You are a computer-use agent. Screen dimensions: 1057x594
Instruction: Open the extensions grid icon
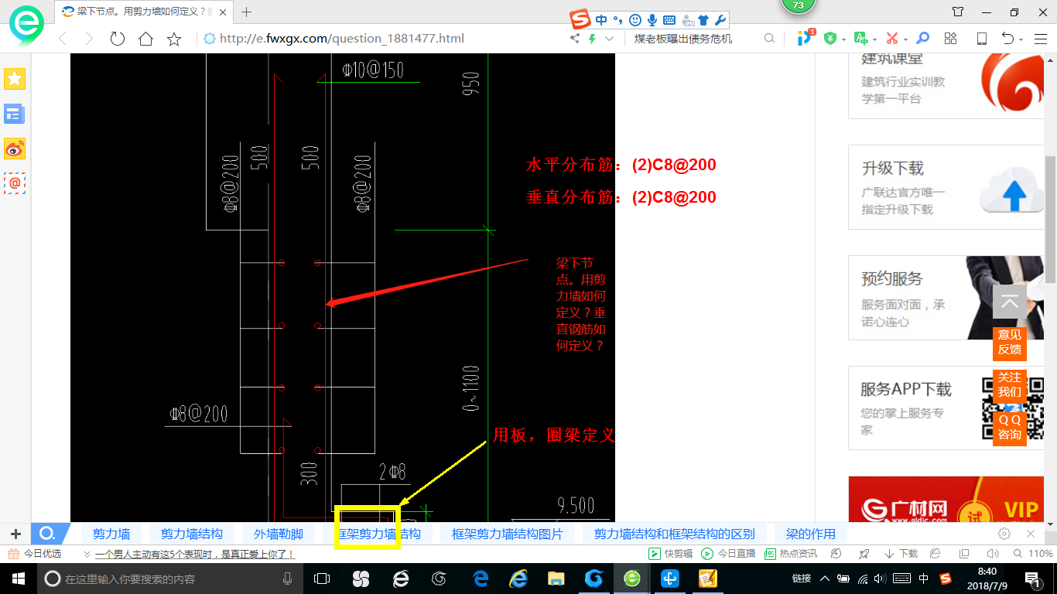951,38
